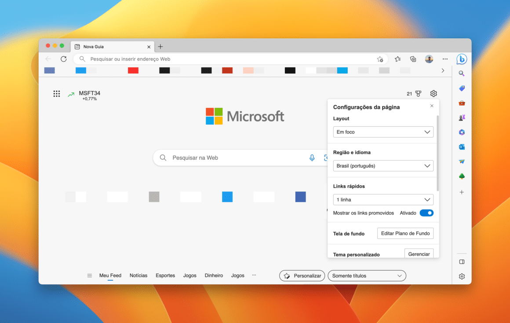Click 'Gerenciar' for the custom theme
The height and width of the screenshot is (323, 510).
tap(419, 253)
